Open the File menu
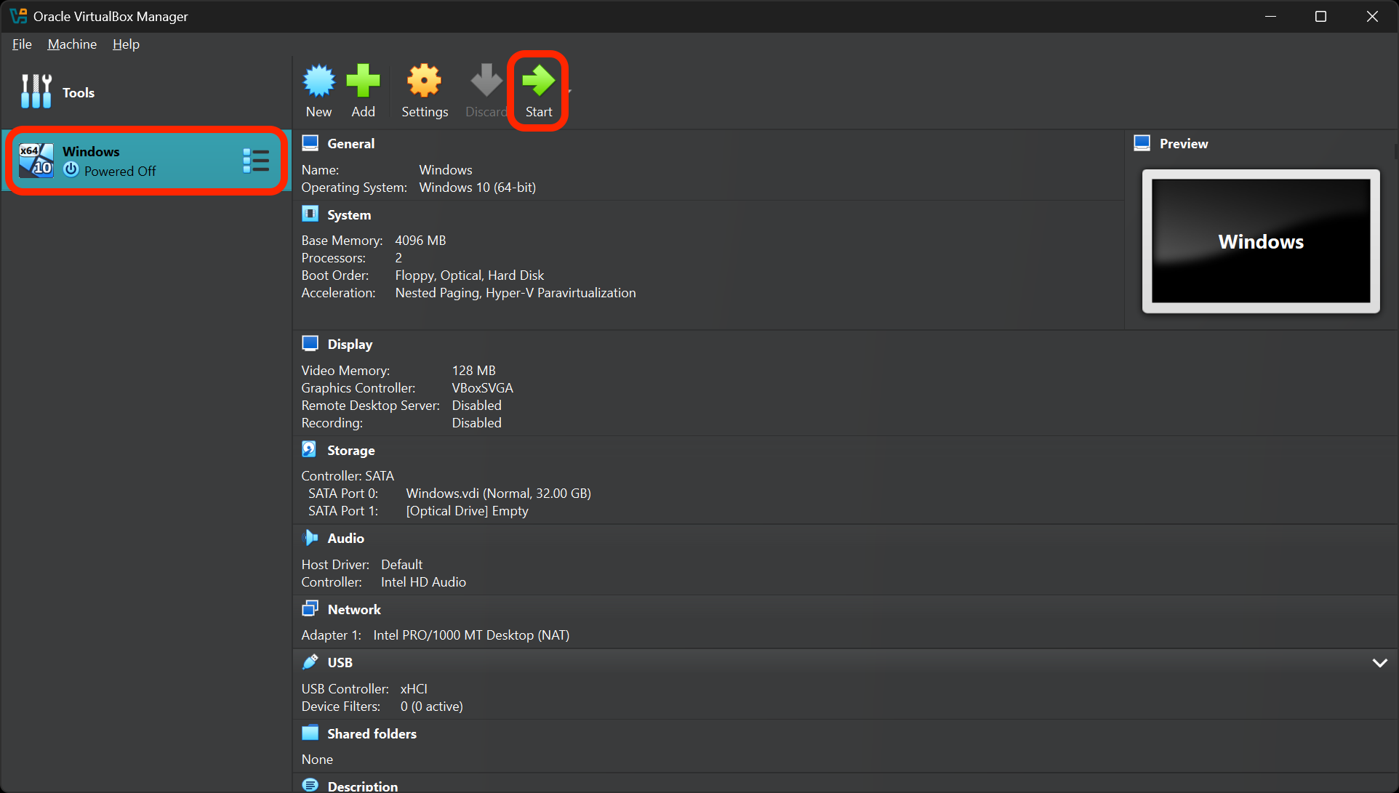1399x793 pixels. (22, 44)
